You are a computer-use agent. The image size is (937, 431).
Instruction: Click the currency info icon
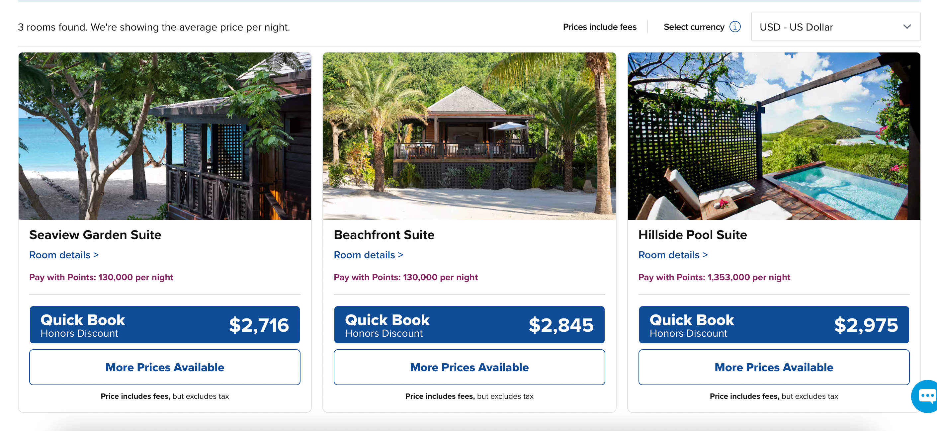(735, 27)
